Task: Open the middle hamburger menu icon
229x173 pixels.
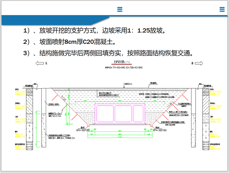Action: click(120, 9)
